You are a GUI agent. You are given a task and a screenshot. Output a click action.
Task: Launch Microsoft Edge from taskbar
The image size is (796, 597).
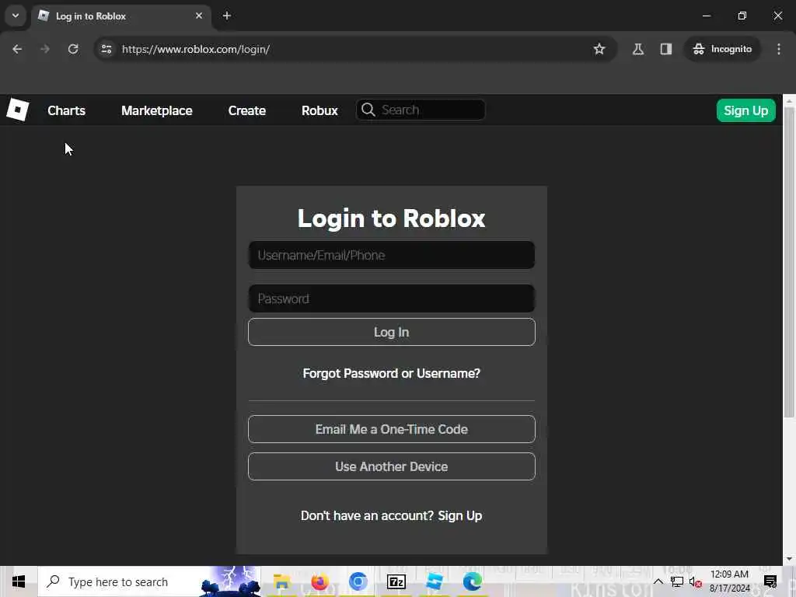coord(472,581)
